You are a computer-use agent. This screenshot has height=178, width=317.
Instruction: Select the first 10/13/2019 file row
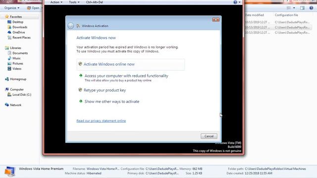coord(278,22)
